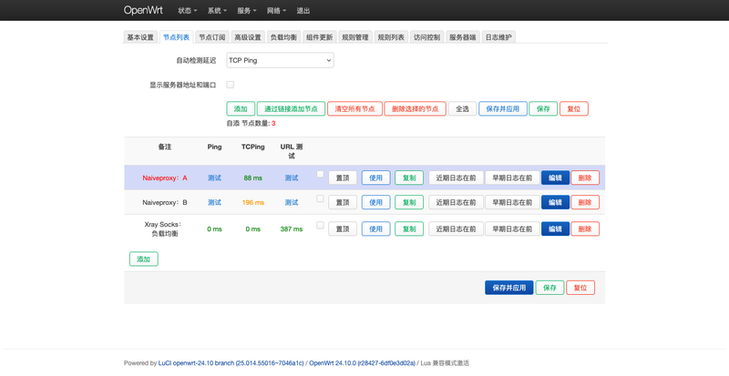
Task: Run the URL 测试 link for Naiveproxy：B
Action: point(292,203)
